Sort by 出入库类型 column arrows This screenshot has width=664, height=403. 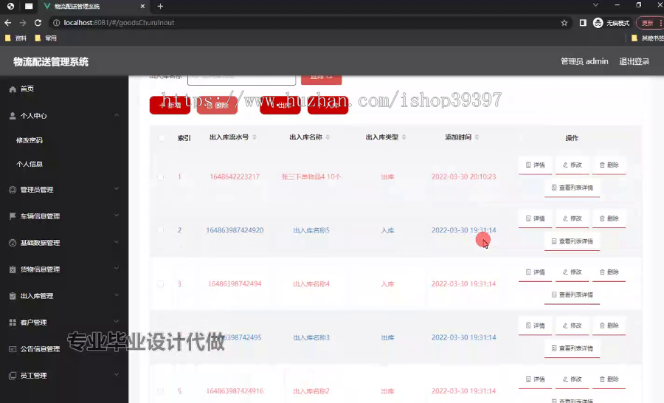click(x=404, y=137)
